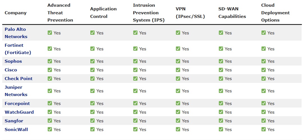Click Cisco's VPN green checkmark icon
303x140 pixels.
178,70
